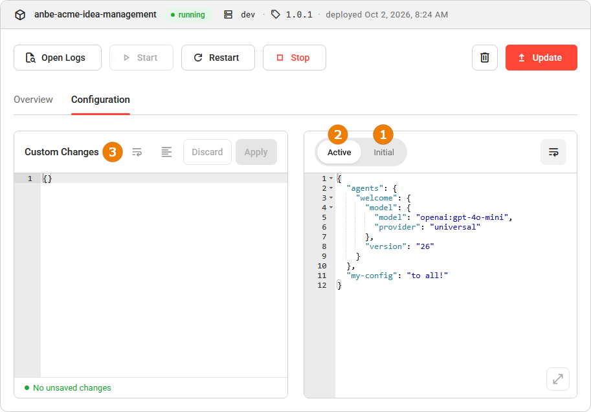This screenshot has width=591, height=412.
Task: Click the red Update button
Action: (x=541, y=58)
